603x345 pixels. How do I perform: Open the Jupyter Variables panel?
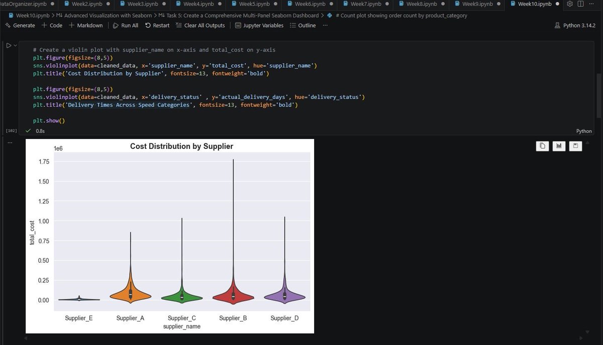click(x=259, y=25)
